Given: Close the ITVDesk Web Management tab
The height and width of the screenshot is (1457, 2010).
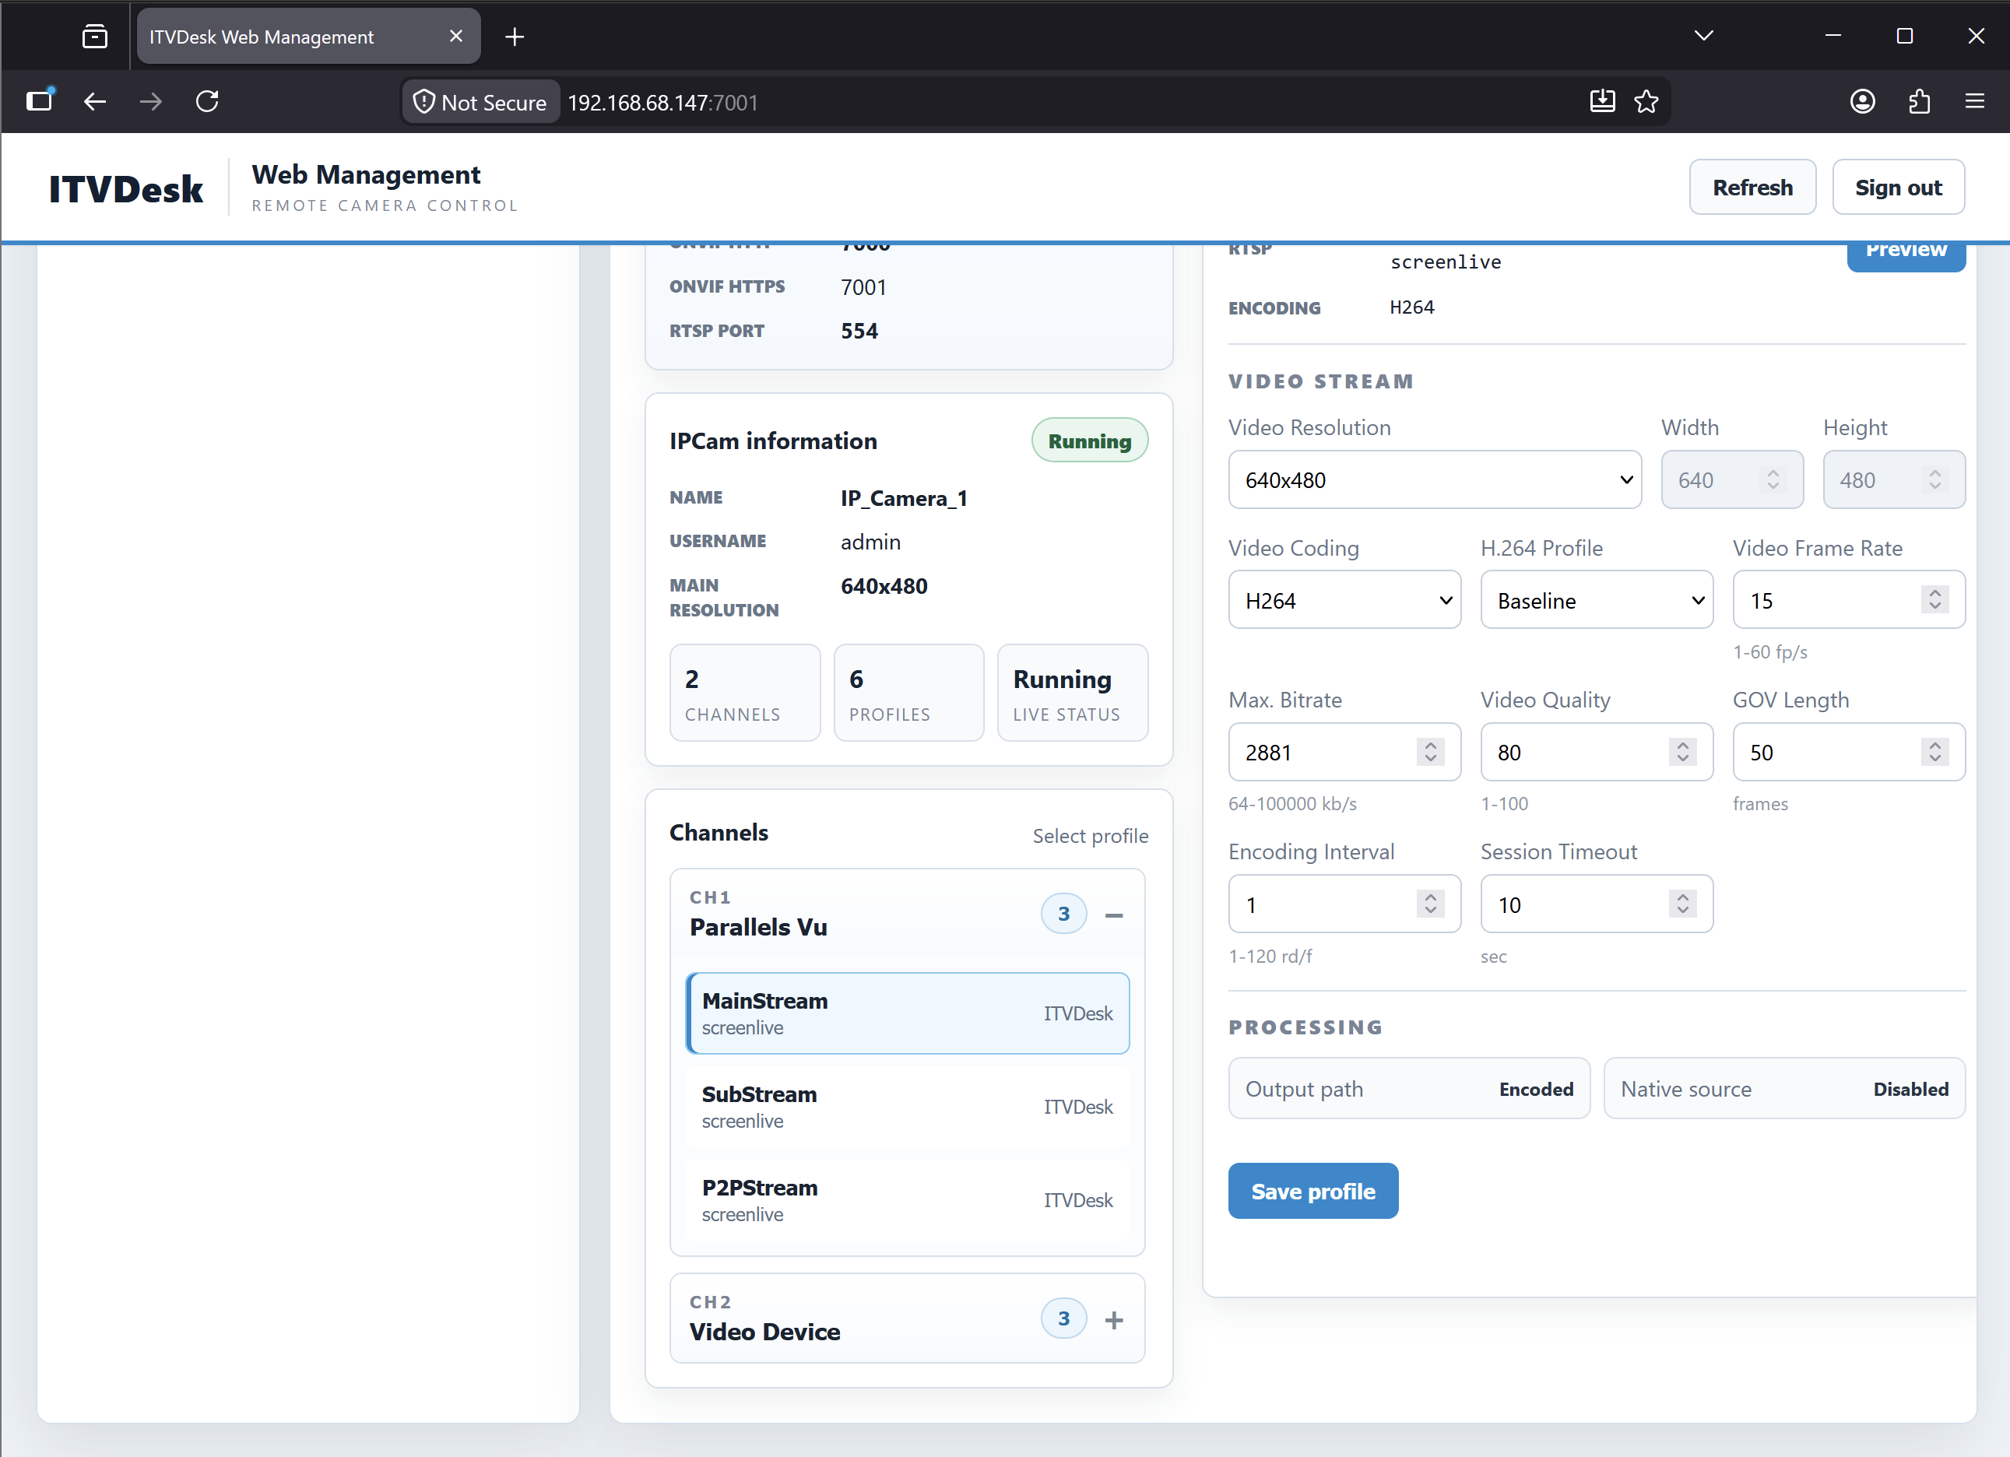Looking at the screenshot, I should tap(455, 37).
